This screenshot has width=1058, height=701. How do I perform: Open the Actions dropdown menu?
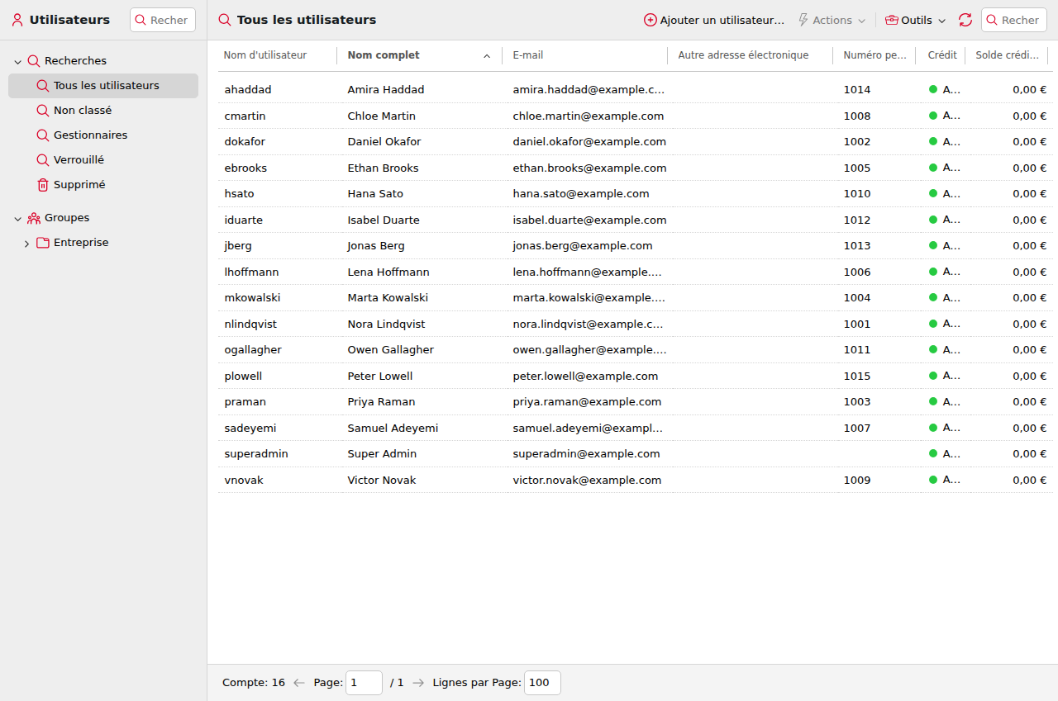pos(832,20)
